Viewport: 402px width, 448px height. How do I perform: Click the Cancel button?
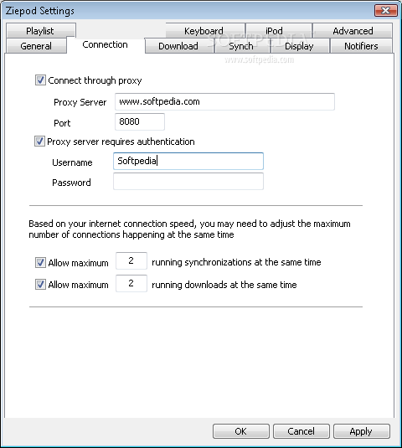(301, 431)
